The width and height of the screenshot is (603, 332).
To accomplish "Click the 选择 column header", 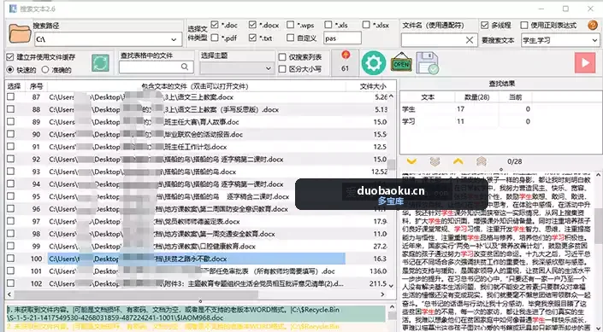I will click(14, 86).
